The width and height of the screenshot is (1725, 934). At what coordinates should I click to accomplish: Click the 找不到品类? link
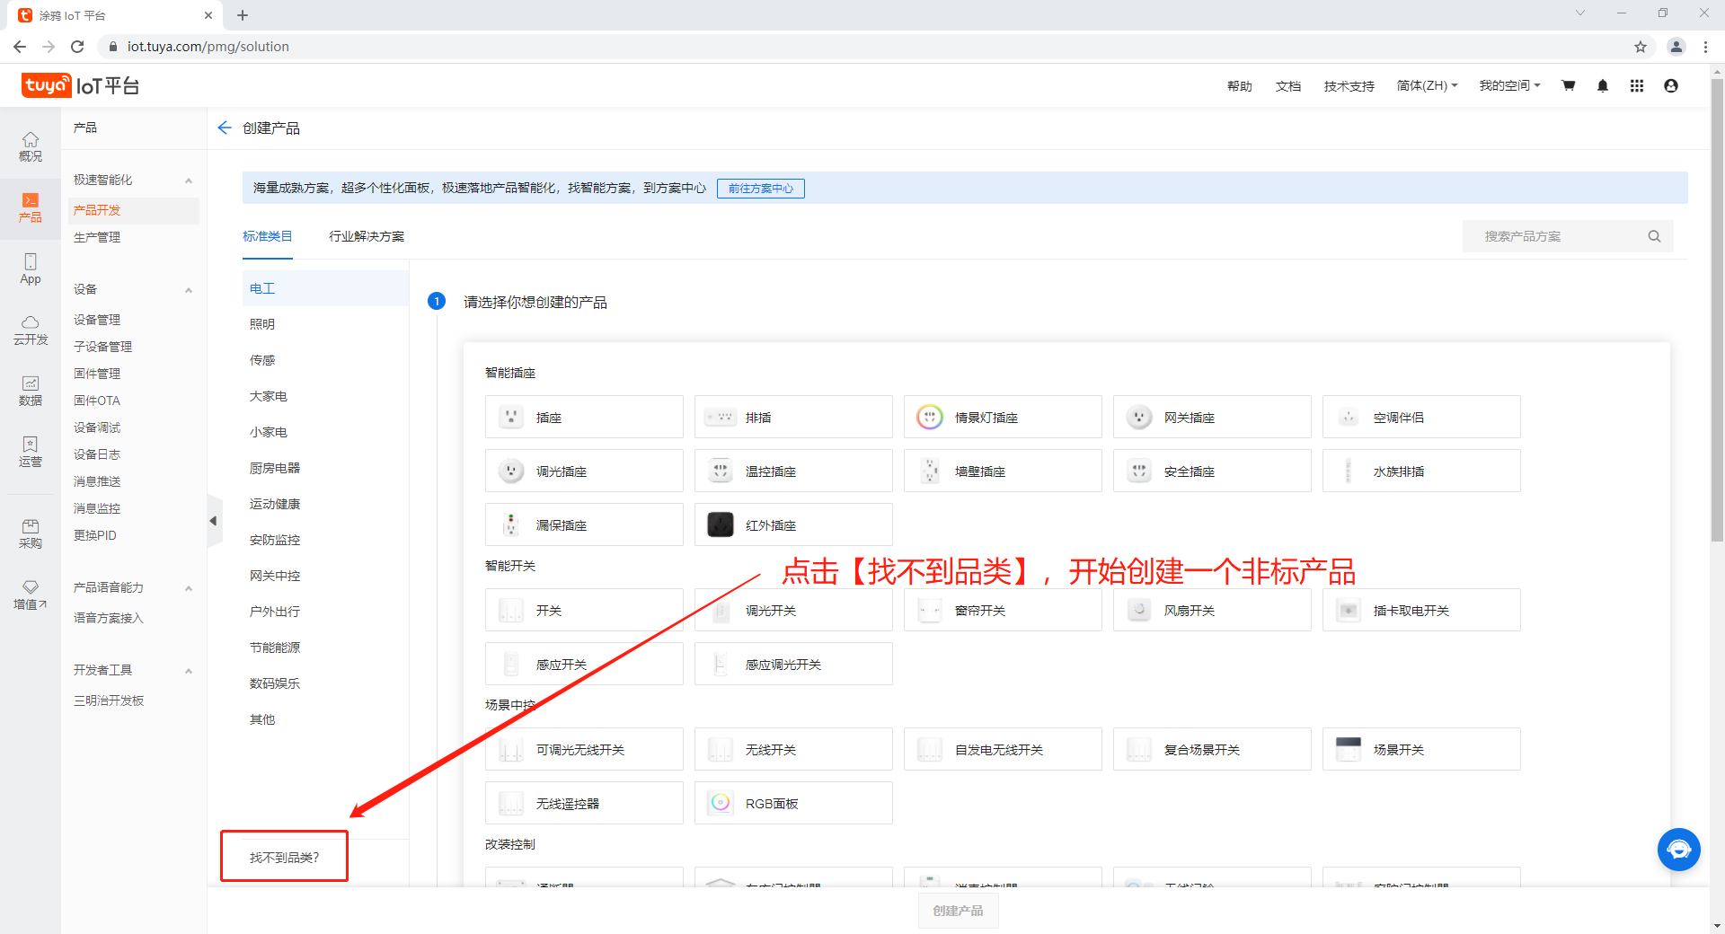click(285, 858)
